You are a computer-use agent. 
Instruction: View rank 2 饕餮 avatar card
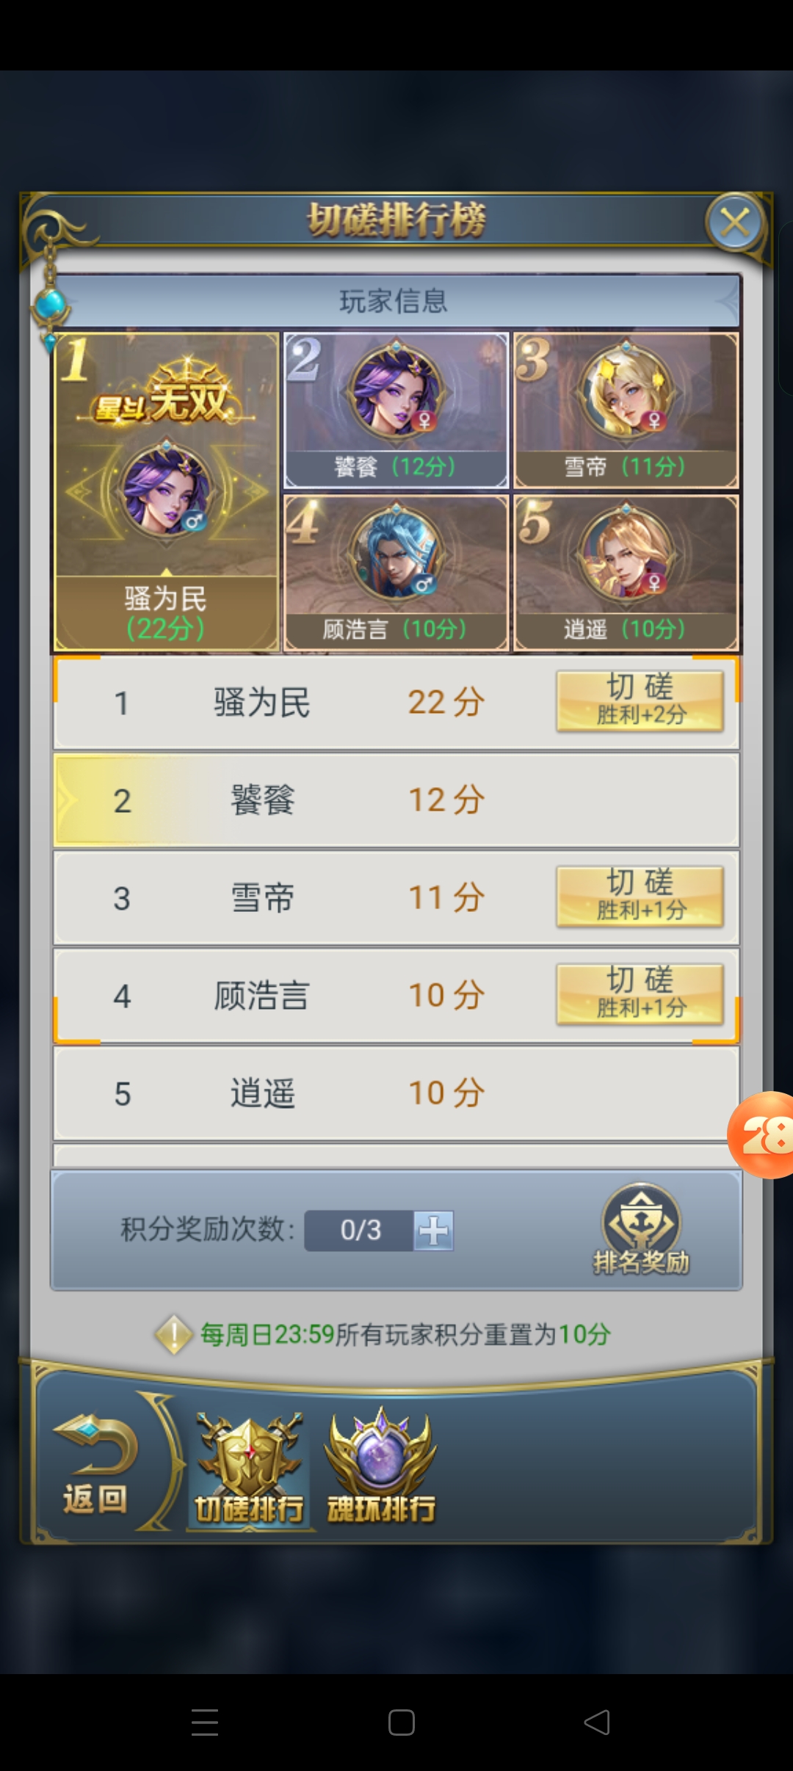click(x=396, y=410)
